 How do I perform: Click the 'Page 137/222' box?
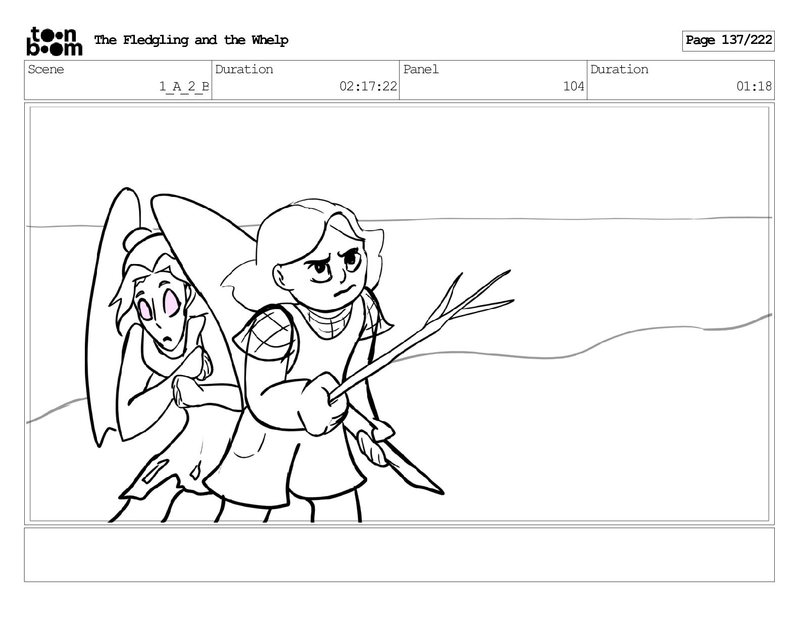728,40
